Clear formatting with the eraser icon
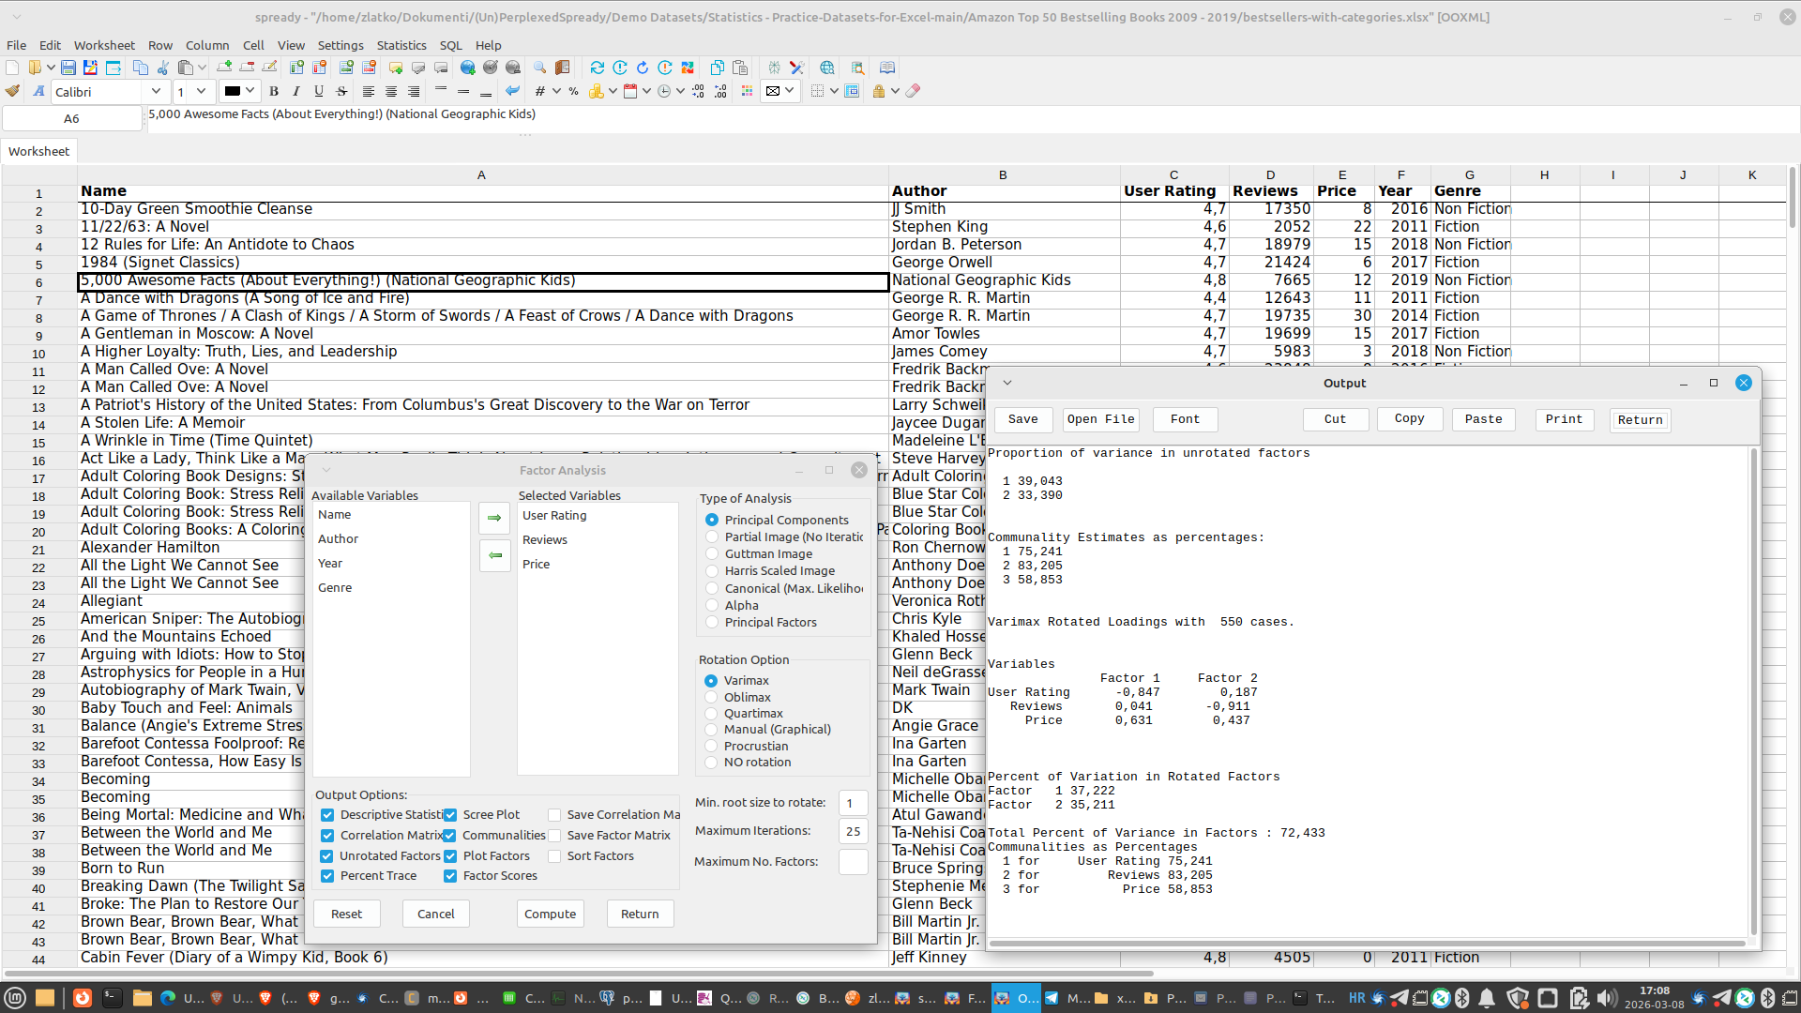The height and width of the screenshot is (1013, 1801). point(915,91)
